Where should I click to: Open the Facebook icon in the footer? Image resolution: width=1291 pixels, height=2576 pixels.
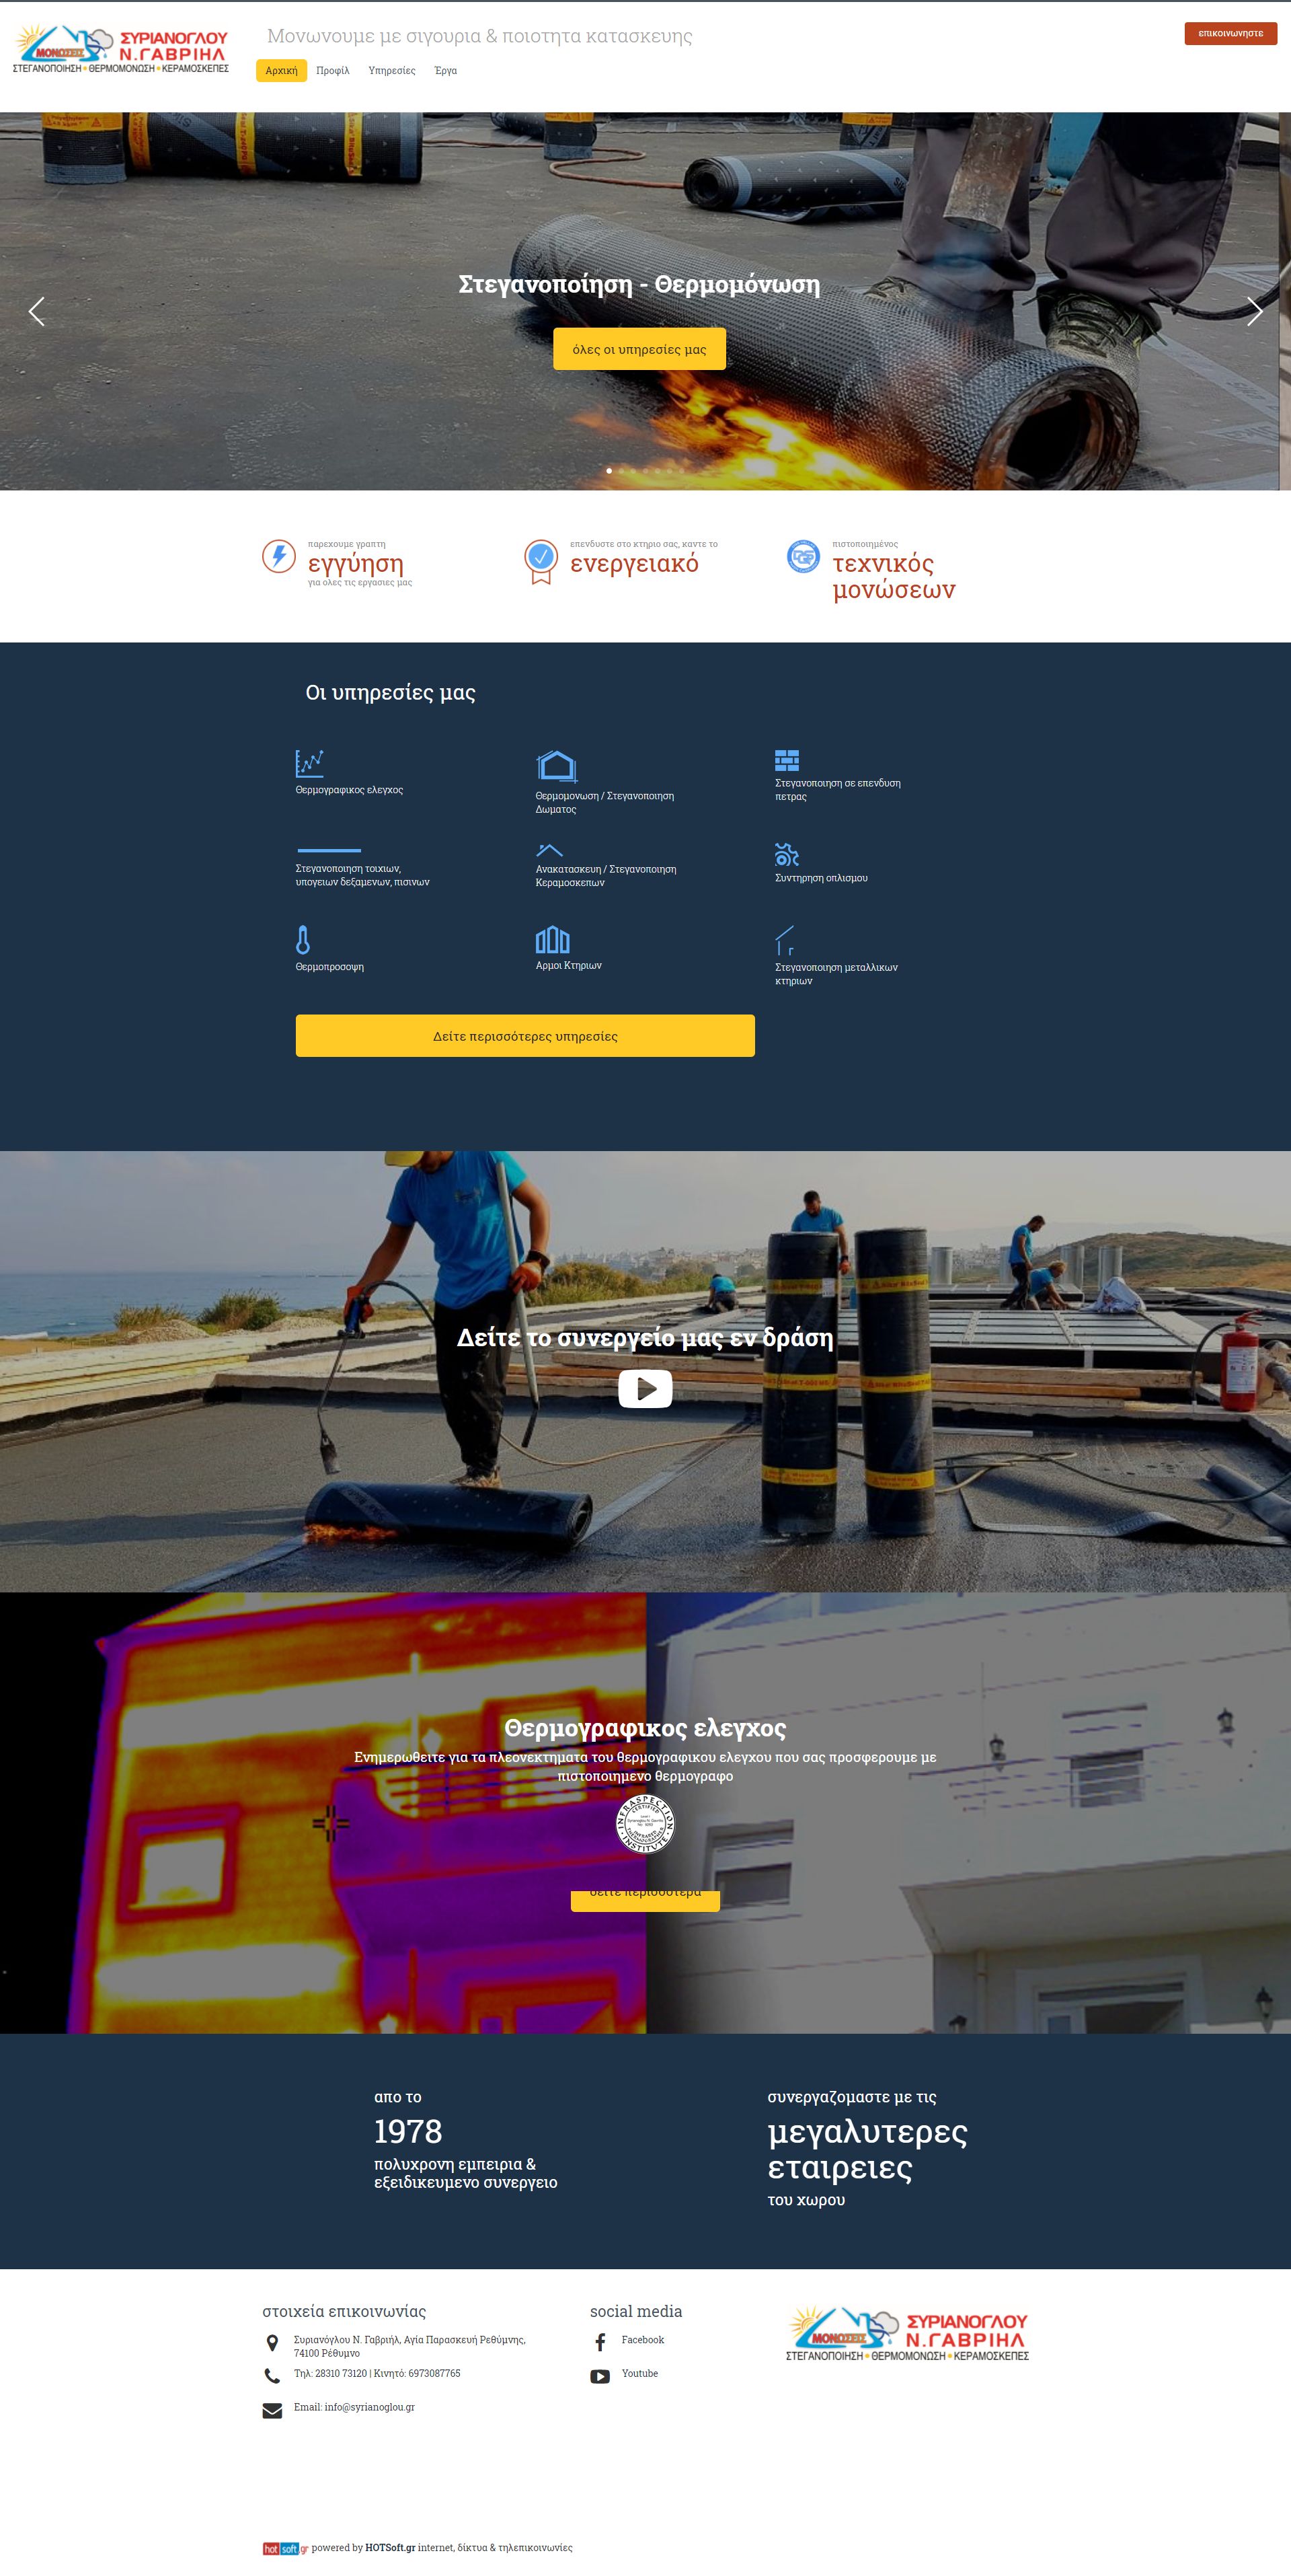pyautogui.click(x=600, y=2342)
